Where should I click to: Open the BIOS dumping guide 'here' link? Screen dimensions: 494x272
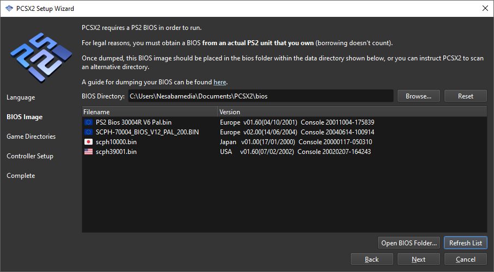coord(219,82)
